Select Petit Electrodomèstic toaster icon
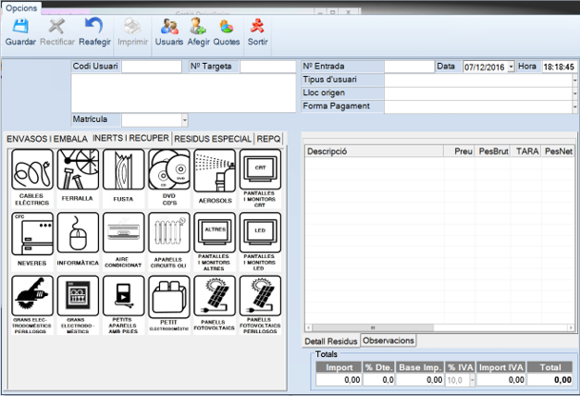The width and height of the screenshot is (580, 396). click(x=169, y=297)
